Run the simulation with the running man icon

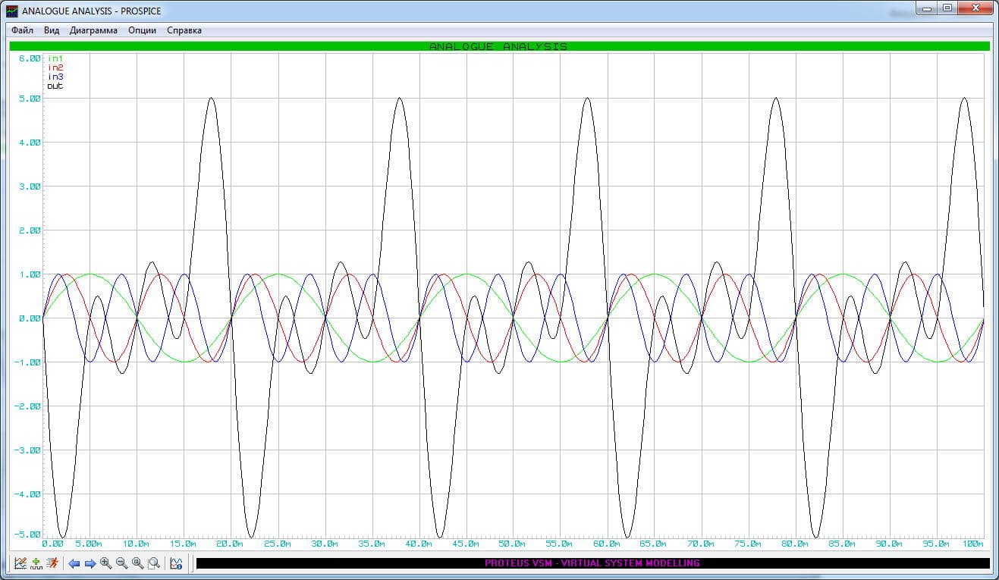pyautogui.click(x=52, y=563)
